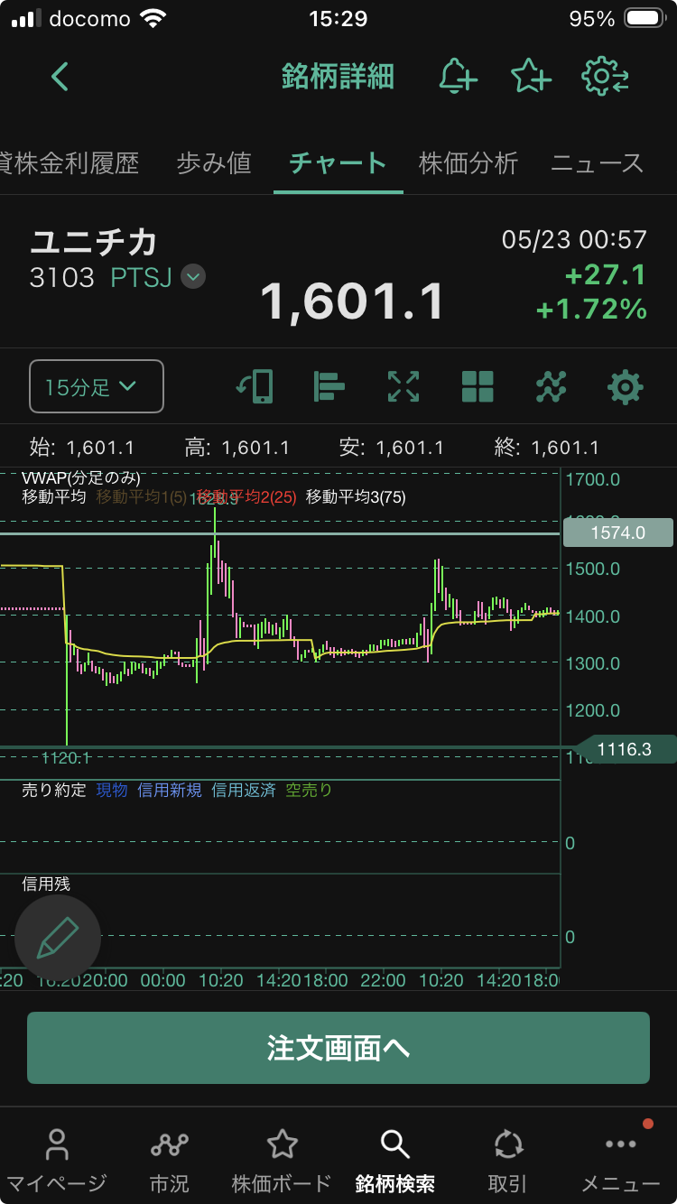
Task: Tap the 1116.3 price line marker
Action: coord(625,749)
